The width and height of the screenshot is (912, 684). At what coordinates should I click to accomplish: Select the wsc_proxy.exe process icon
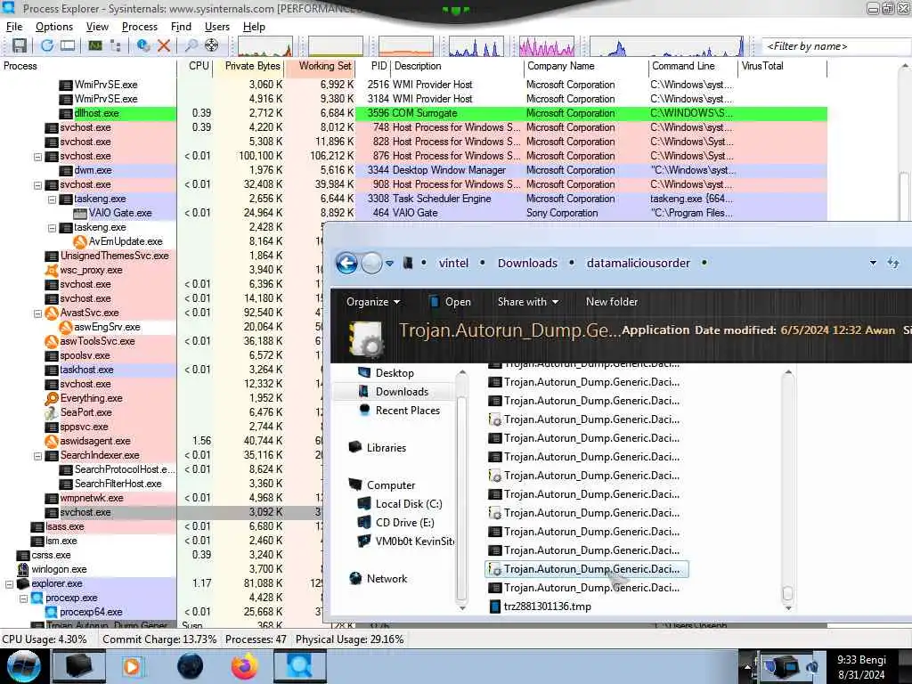52,270
